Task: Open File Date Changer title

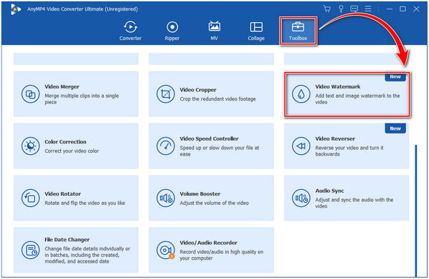Action: pyautogui.click(x=67, y=240)
